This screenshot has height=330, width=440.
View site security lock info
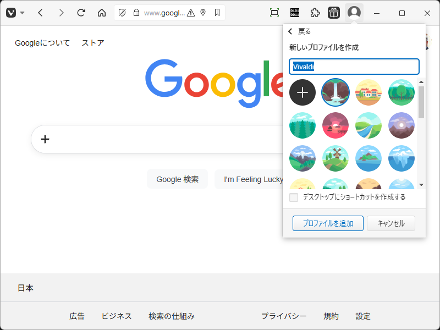pos(136,13)
